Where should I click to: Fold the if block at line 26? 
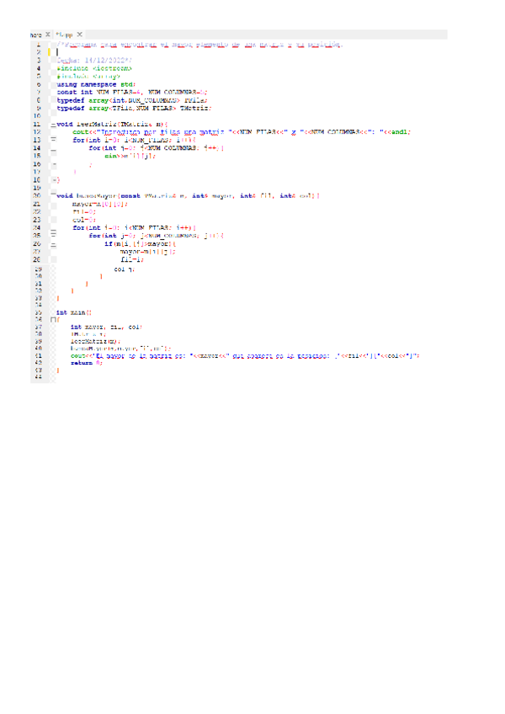click(x=53, y=243)
